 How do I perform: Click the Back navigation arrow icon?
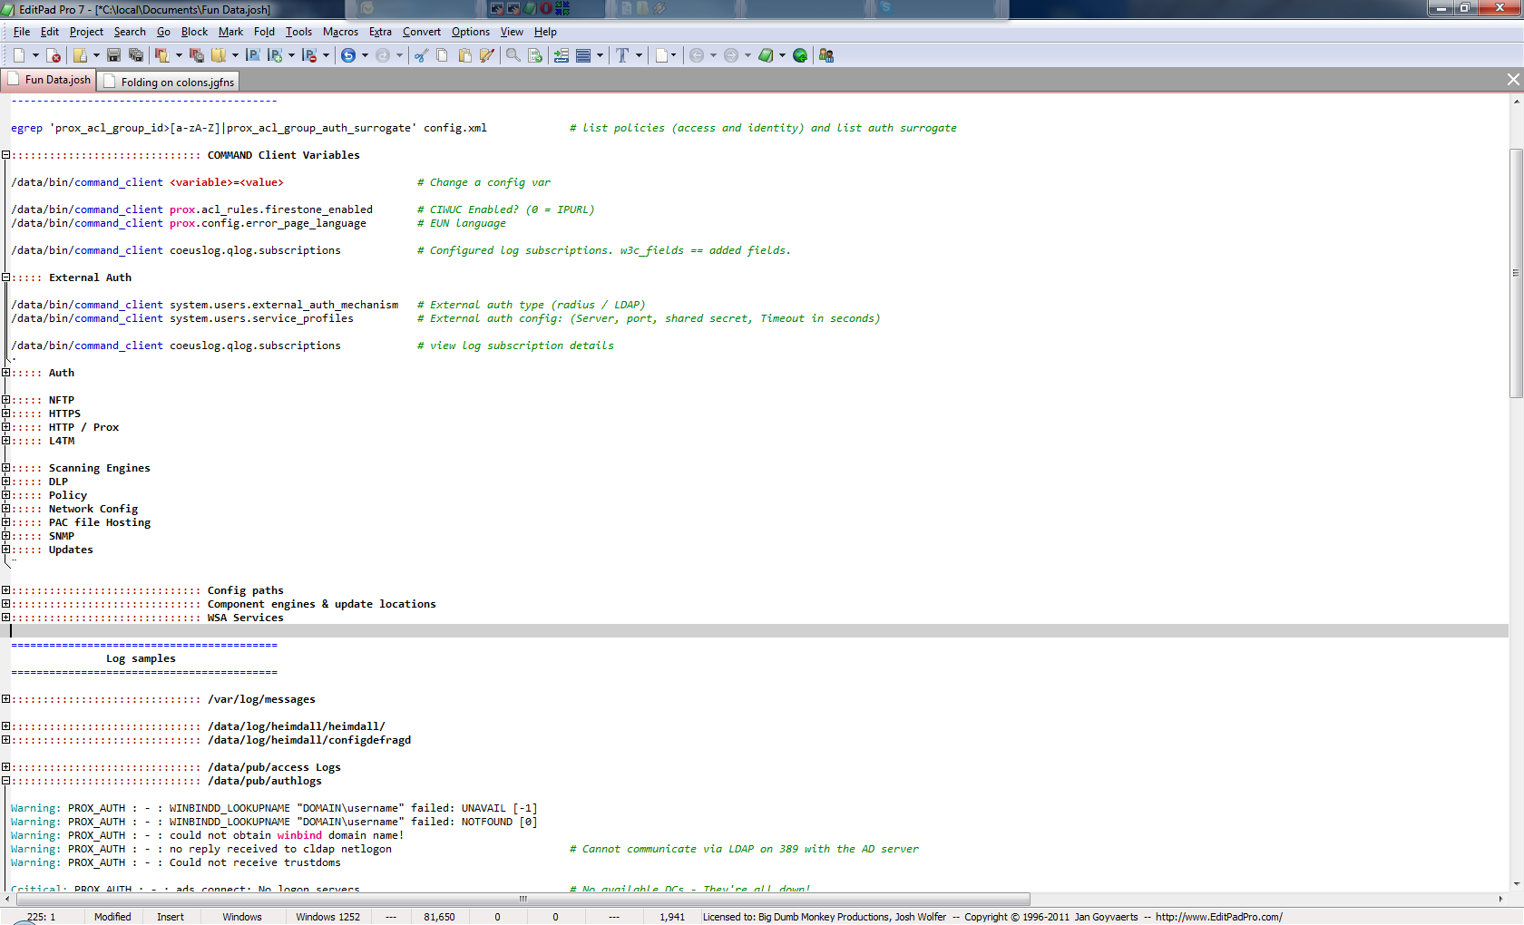click(697, 55)
